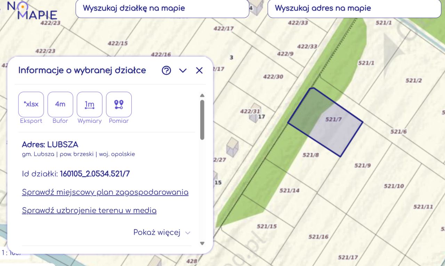Viewport: 445px width, 266px height.
Task: Enable the 1m Wymiary dimensions tool
Action: [90, 104]
